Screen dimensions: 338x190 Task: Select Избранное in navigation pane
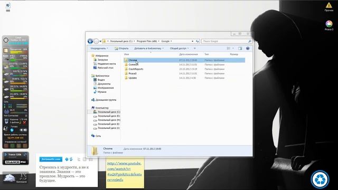(100, 56)
